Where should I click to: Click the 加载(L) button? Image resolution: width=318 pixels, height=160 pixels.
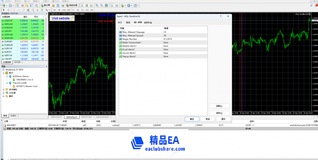click(x=219, y=106)
